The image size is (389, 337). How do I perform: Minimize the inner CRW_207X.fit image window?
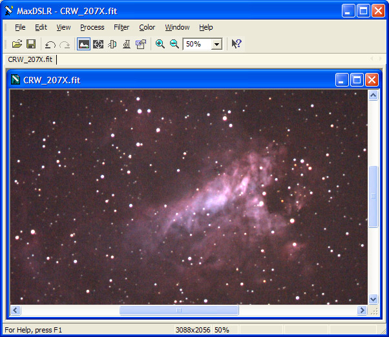[x=342, y=80]
